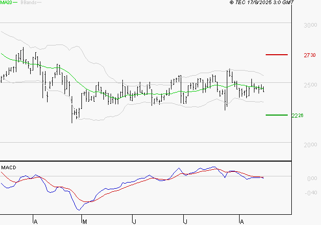The height and width of the screenshot is (225, 321).
Task: Click the MACD -0.40 axis label
Action: pyautogui.click(x=311, y=193)
